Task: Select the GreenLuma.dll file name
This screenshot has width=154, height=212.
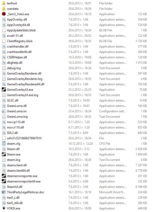Action: (x=17, y=106)
